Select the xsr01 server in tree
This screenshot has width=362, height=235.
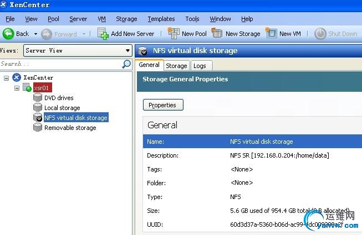[x=43, y=88]
